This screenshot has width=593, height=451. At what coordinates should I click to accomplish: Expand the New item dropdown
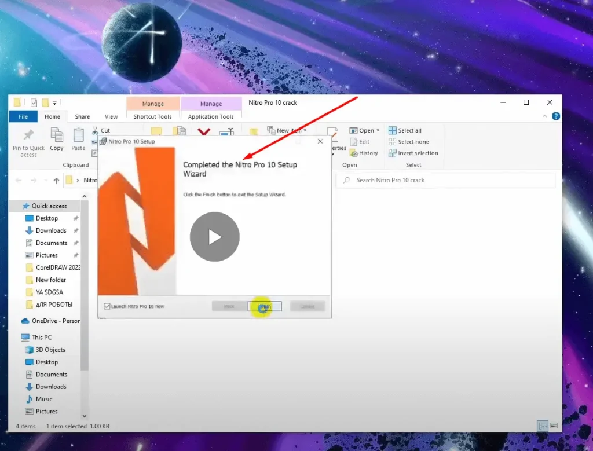(305, 131)
